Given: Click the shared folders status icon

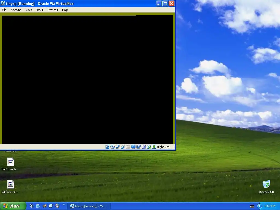Looking at the screenshot, I should (128, 147).
